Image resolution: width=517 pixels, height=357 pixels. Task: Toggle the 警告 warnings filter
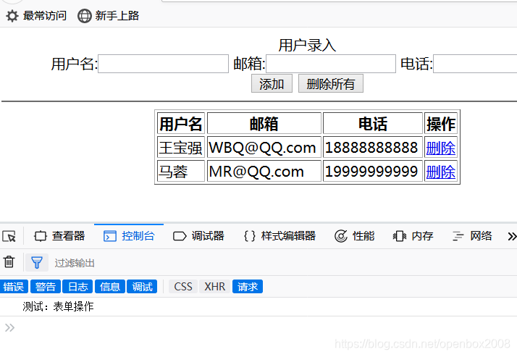(x=46, y=287)
